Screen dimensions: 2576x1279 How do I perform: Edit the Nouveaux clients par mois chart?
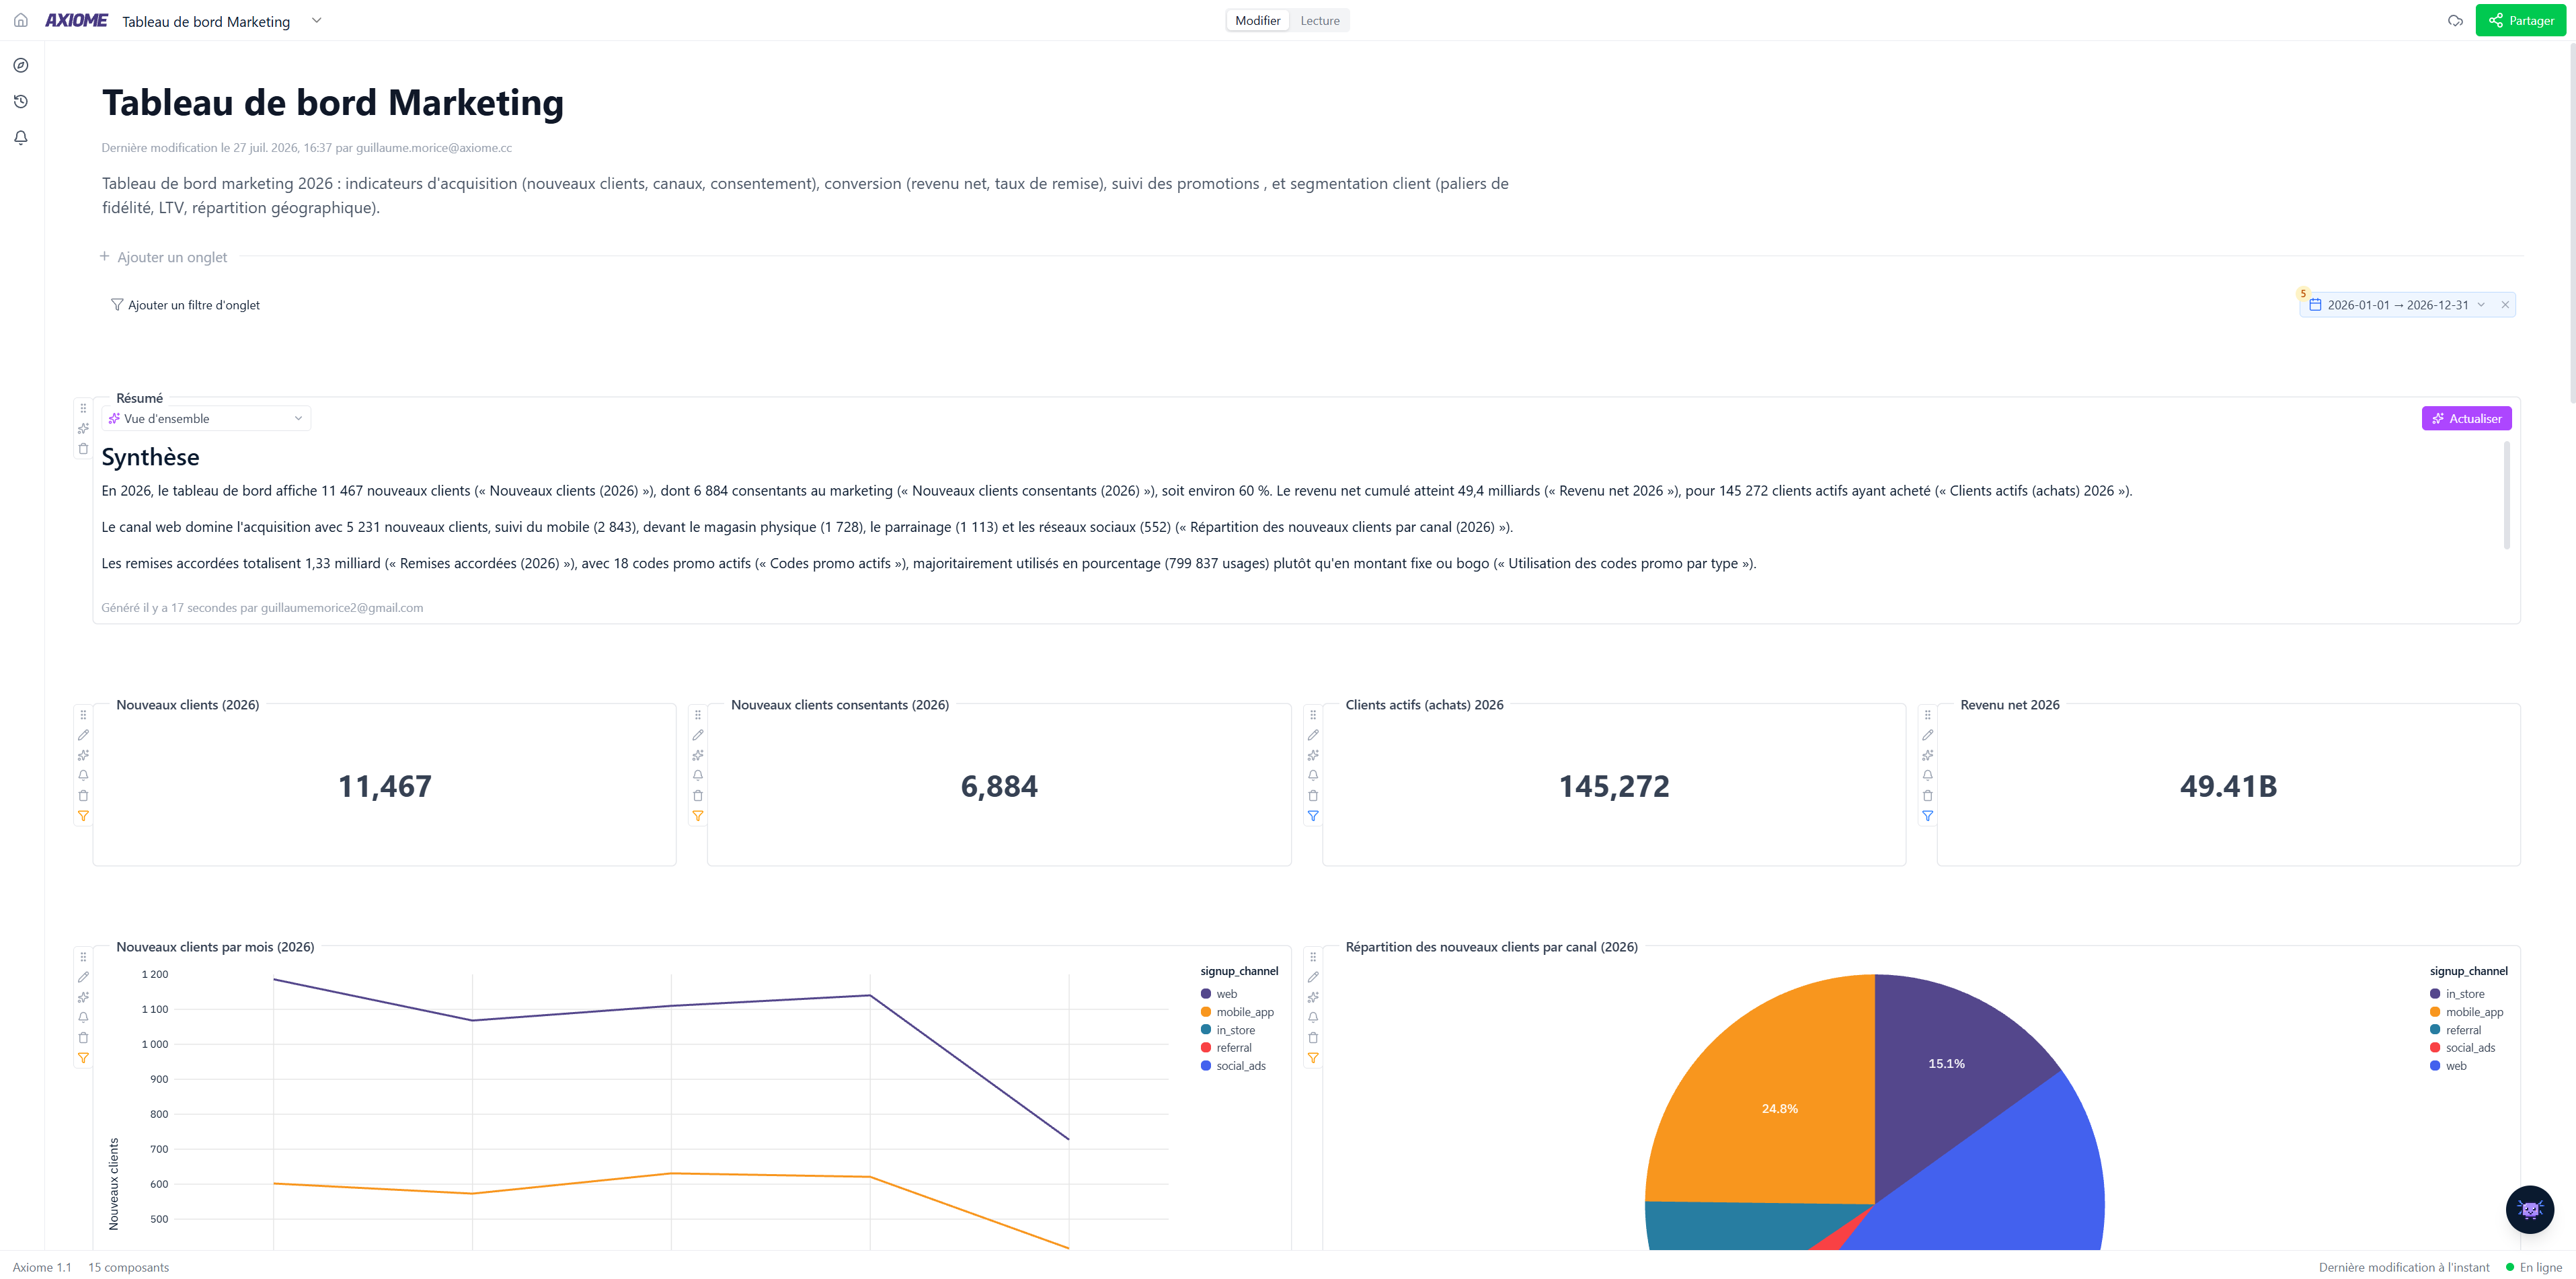pyautogui.click(x=83, y=976)
